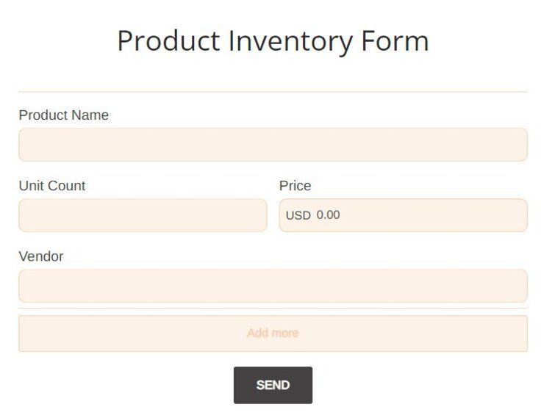Click the word Form in the title
The height and width of the screenshot is (418, 544).
(x=395, y=40)
